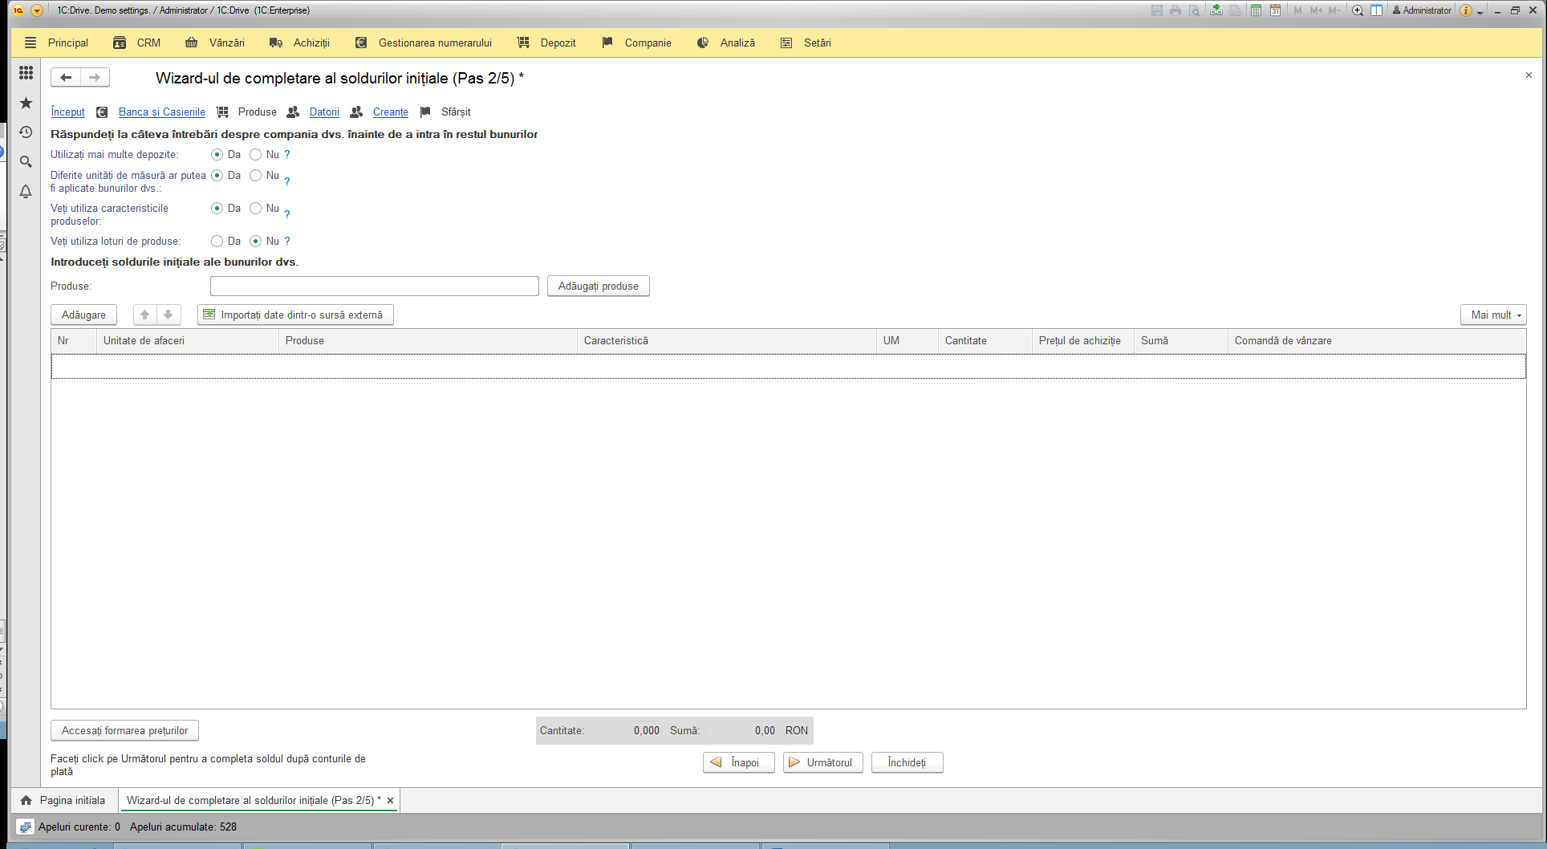
Task: Select Nu for product characteristics question
Action: click(256, 208)
